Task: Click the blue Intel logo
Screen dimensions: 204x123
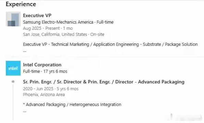Action: [x=13, y=68]
